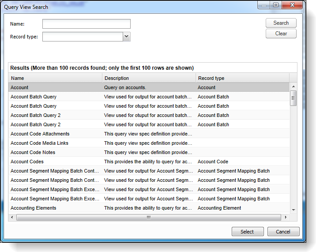This screenshot has width=316, height=252.
Task: Click horizontal scrollbar right arrow
Action: coord(286,217)
